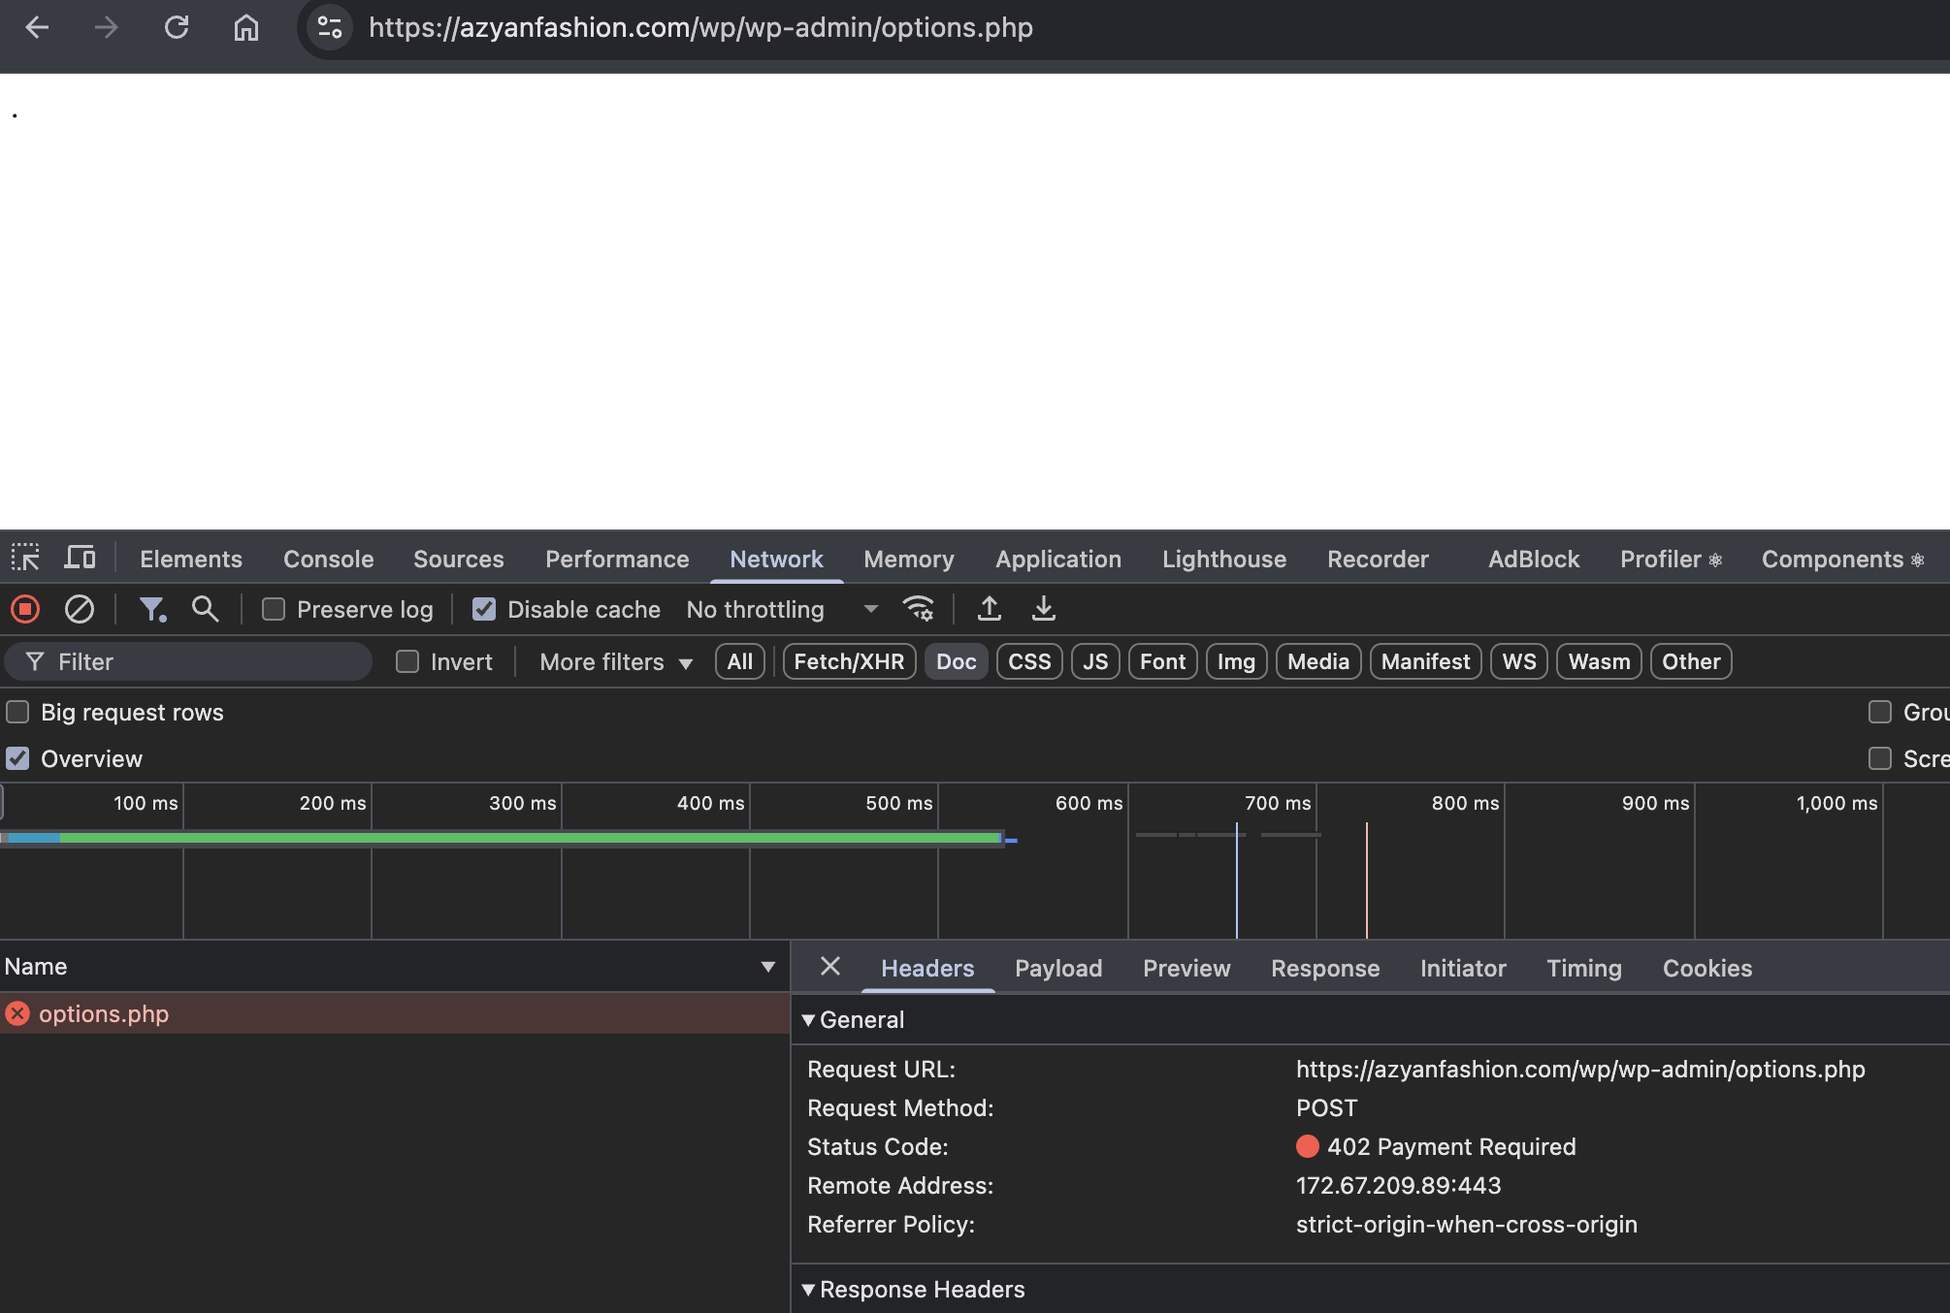Click the inspect element selector icon
This screenshot has height=1313, width=1950.
25,558
